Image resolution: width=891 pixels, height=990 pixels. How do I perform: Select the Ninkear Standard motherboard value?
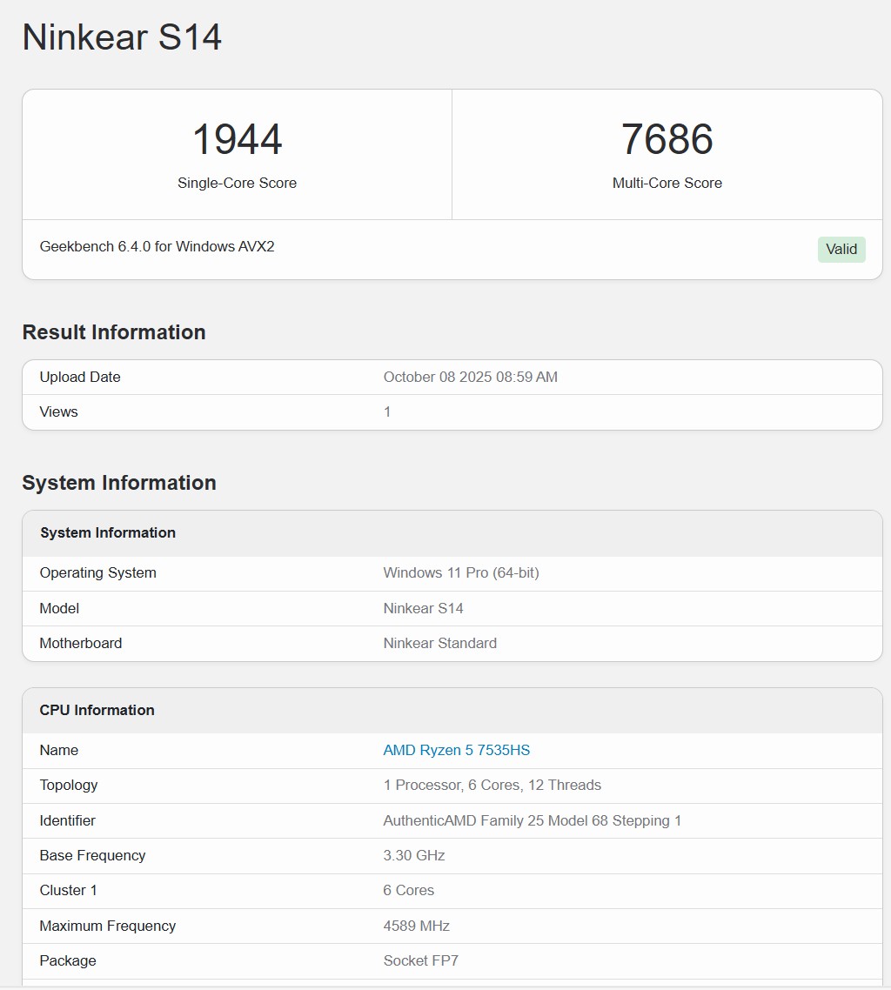[x=440, y=644]
